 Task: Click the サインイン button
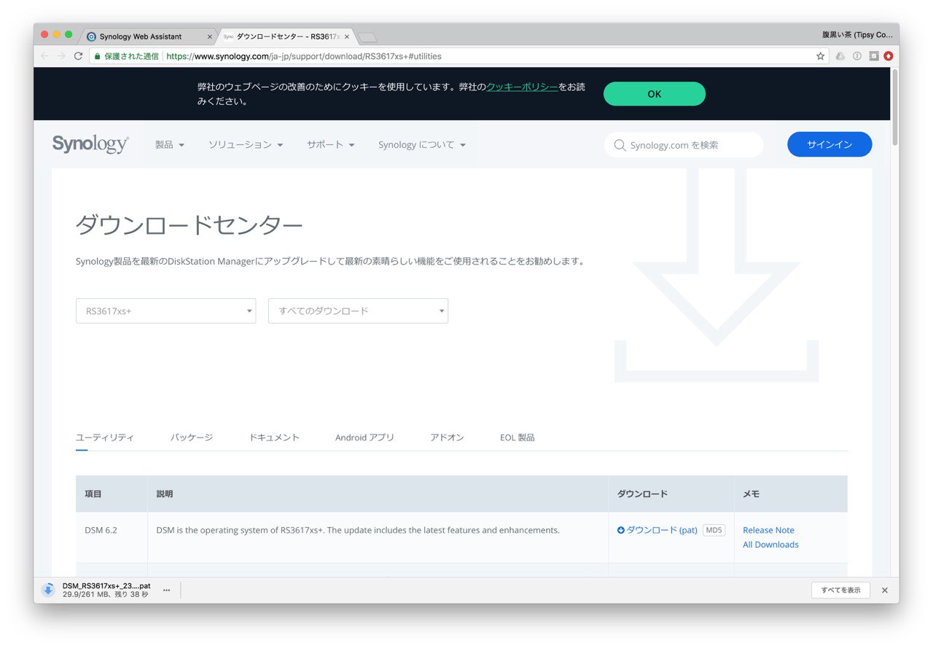point(829,144)
